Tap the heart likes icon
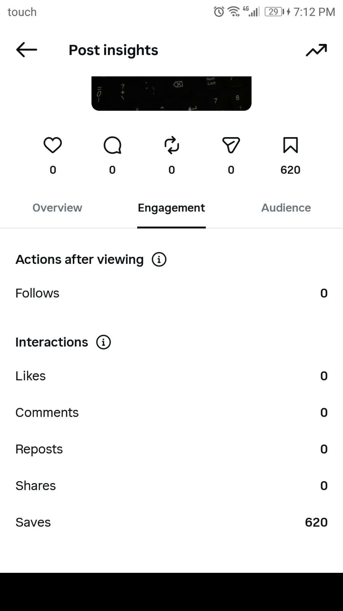Image resolution: width=343 pixels, height=611 pixels. pyautogui.click(x=53, y=145)
